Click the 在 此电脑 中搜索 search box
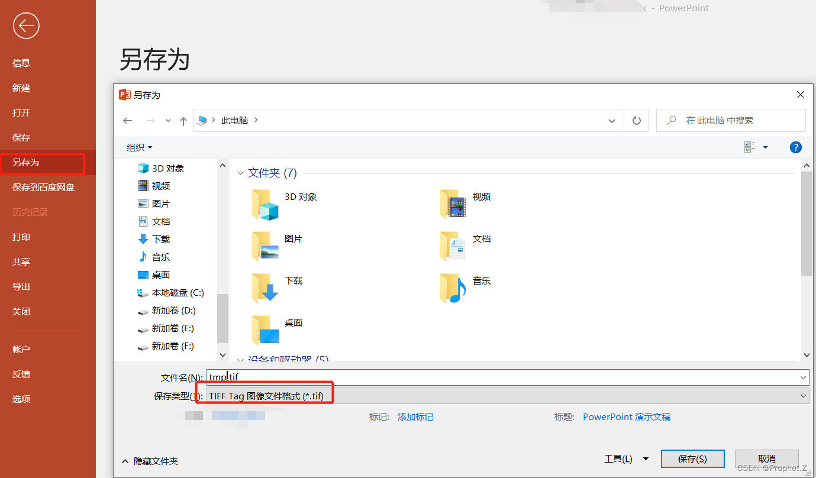This screenshot has width=816, height=478. point(731,121)
